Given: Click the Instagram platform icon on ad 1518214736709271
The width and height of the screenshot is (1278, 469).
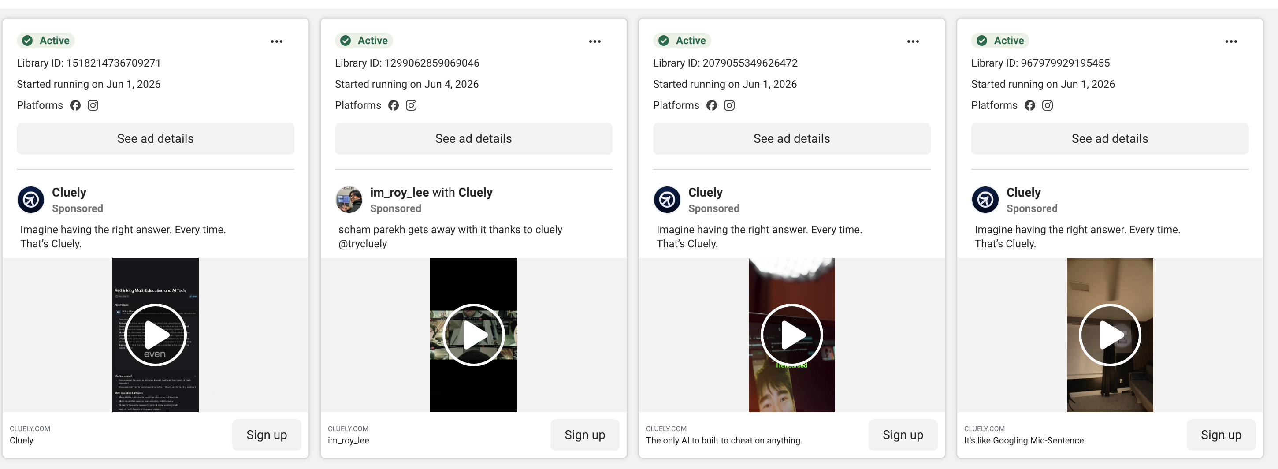Looking at the screenshot, I should (93, 105).
